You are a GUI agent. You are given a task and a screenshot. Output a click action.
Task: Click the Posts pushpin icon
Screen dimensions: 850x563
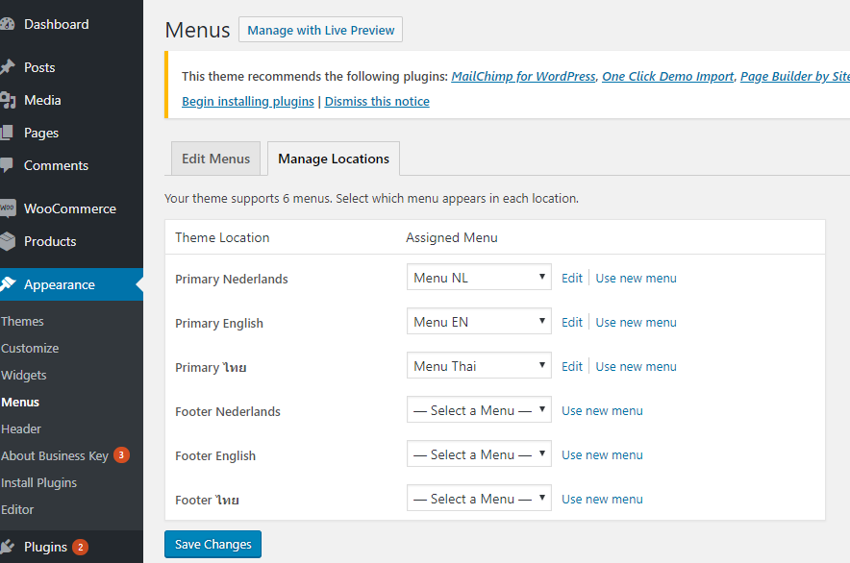tap(7, 67)
